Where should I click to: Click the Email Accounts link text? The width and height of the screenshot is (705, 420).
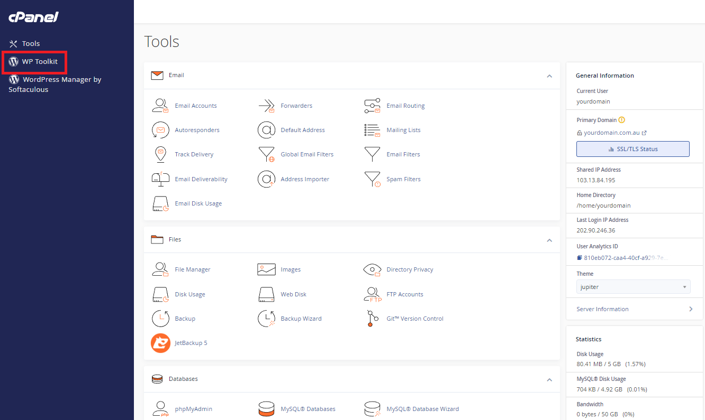click(x=196, y=106)
